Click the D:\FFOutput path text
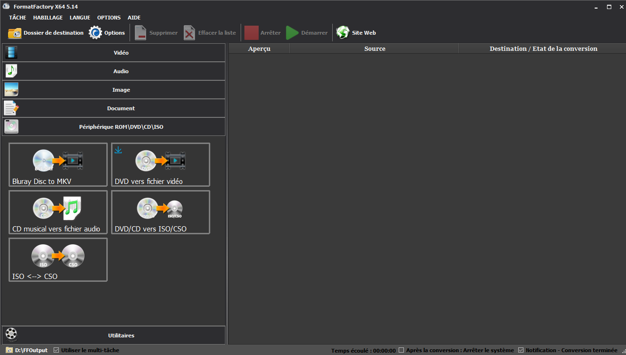Image resolution: width=626 pixels, height=355 pixels. click(31, 350)
